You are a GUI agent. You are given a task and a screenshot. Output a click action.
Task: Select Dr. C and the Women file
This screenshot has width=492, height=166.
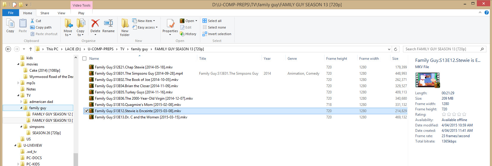141,117
